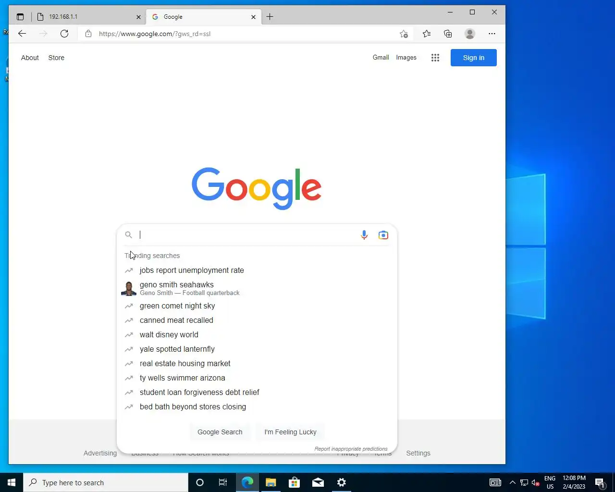Open the notification center icon
Image resolution: width=615 pixels, height=492 pixels.
click(x=600, y=482)
